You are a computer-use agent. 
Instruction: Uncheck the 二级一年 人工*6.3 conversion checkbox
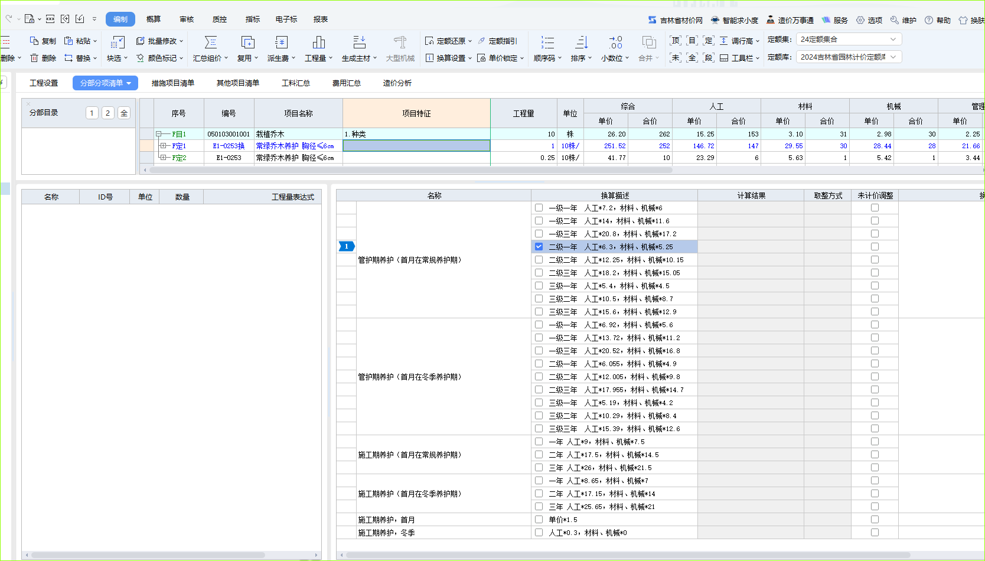(539, 247)
